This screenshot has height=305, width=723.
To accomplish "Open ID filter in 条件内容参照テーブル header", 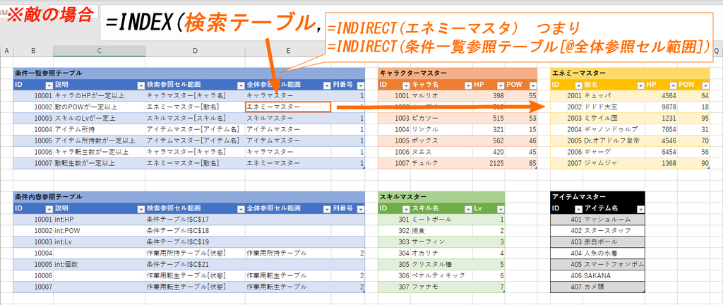I will pos(49,209).
